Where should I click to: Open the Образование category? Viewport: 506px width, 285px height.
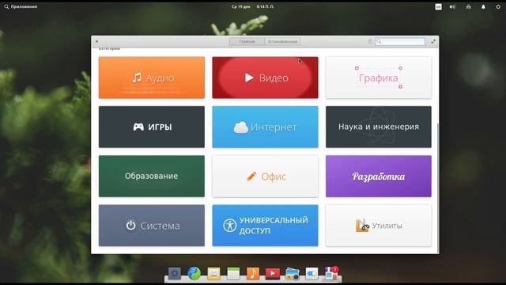[152, 176]
